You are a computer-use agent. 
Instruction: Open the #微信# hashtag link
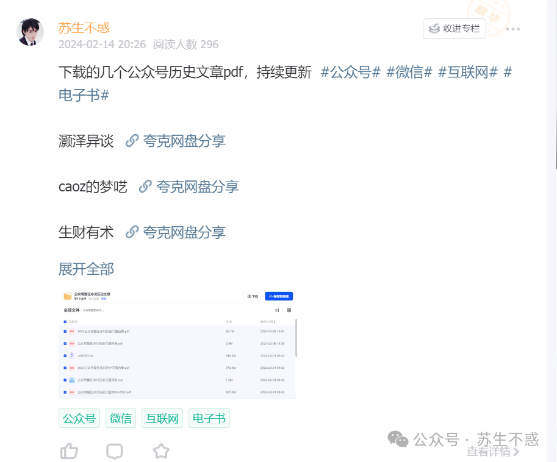click(x=409, y=72)
